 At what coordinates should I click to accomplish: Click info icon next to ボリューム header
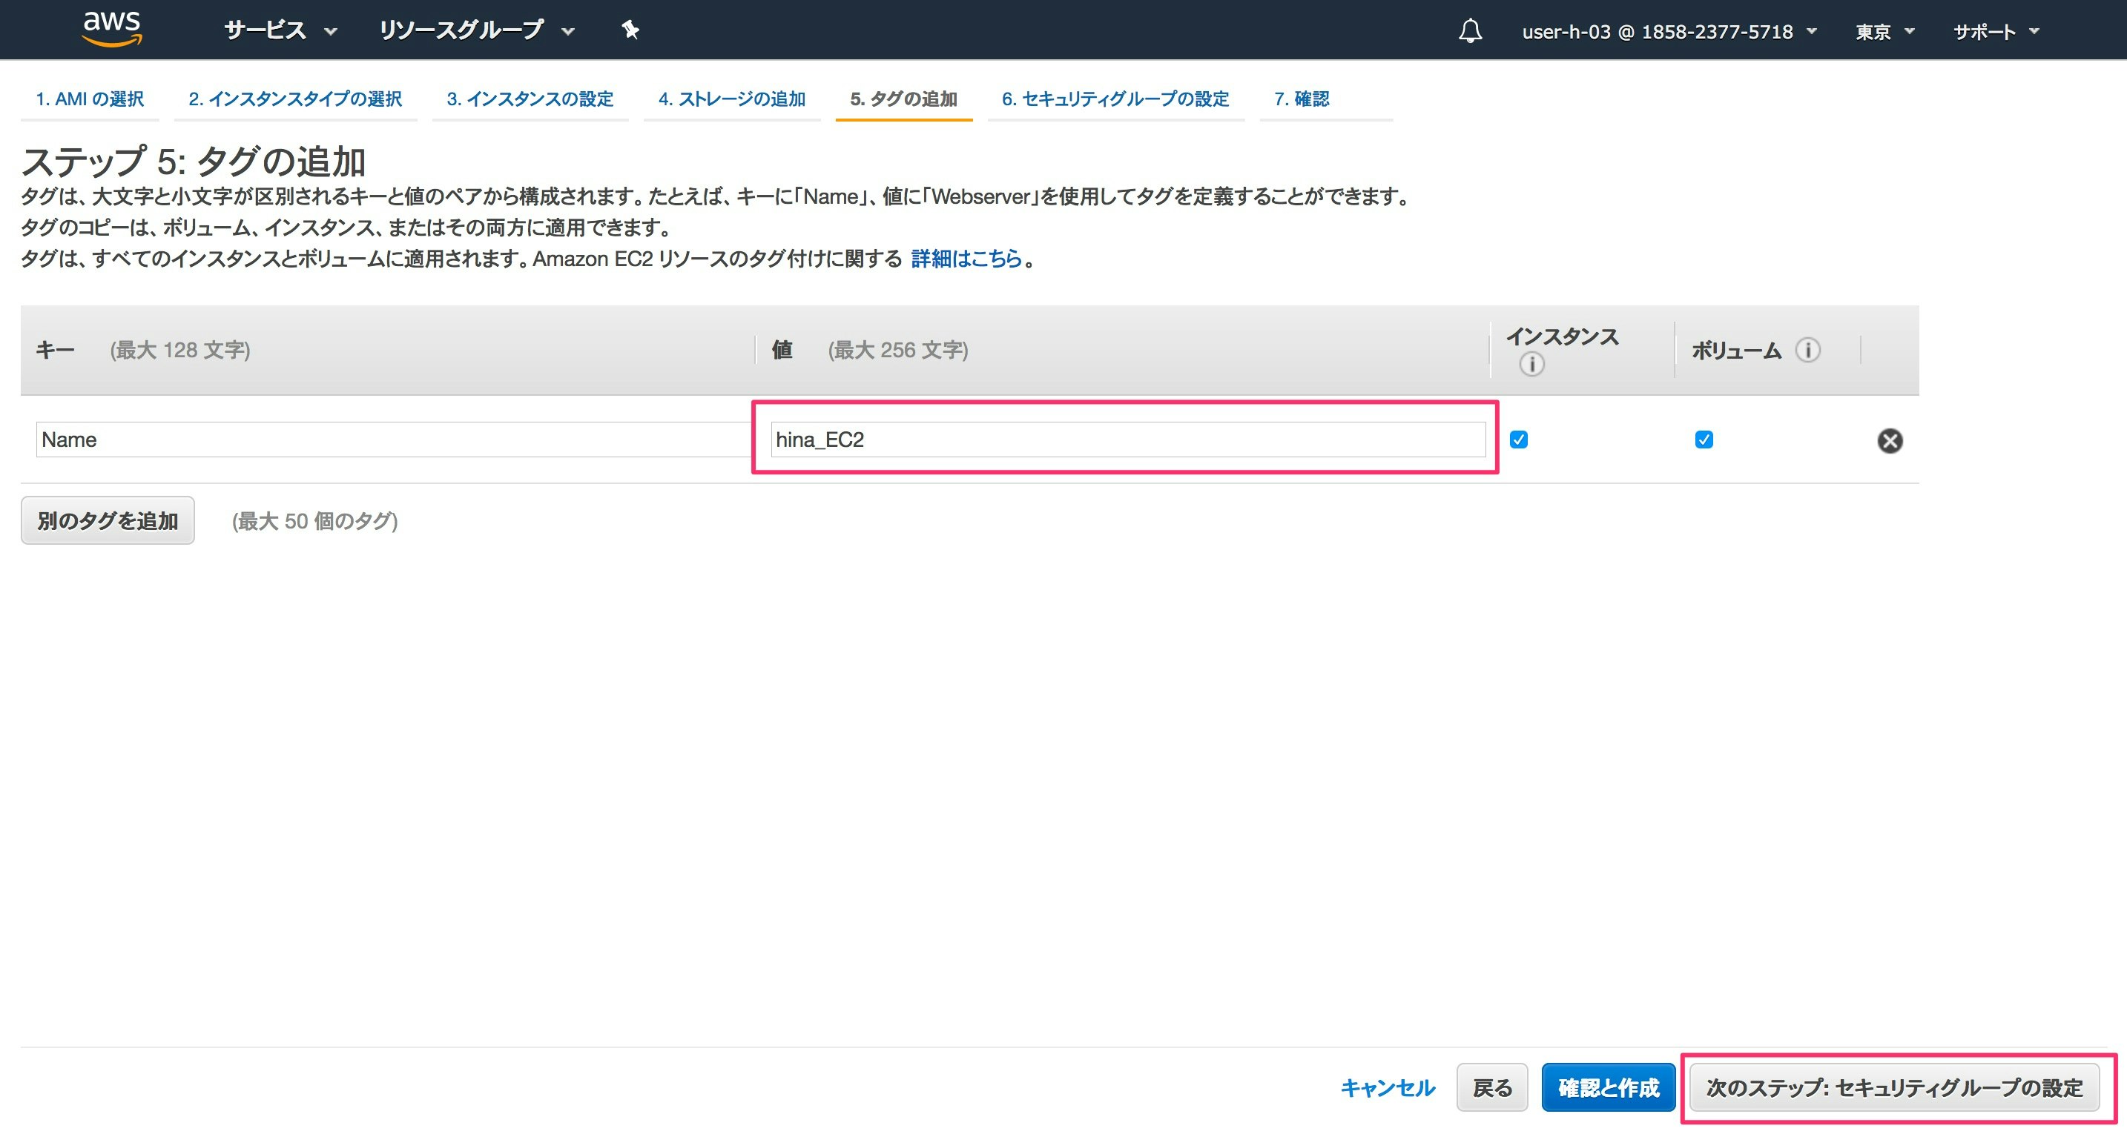1807,350
